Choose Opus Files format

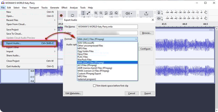tap(107, 54)
